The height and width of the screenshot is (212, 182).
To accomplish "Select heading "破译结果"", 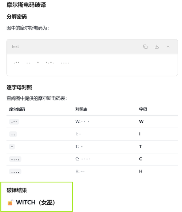I will point(17,190).
